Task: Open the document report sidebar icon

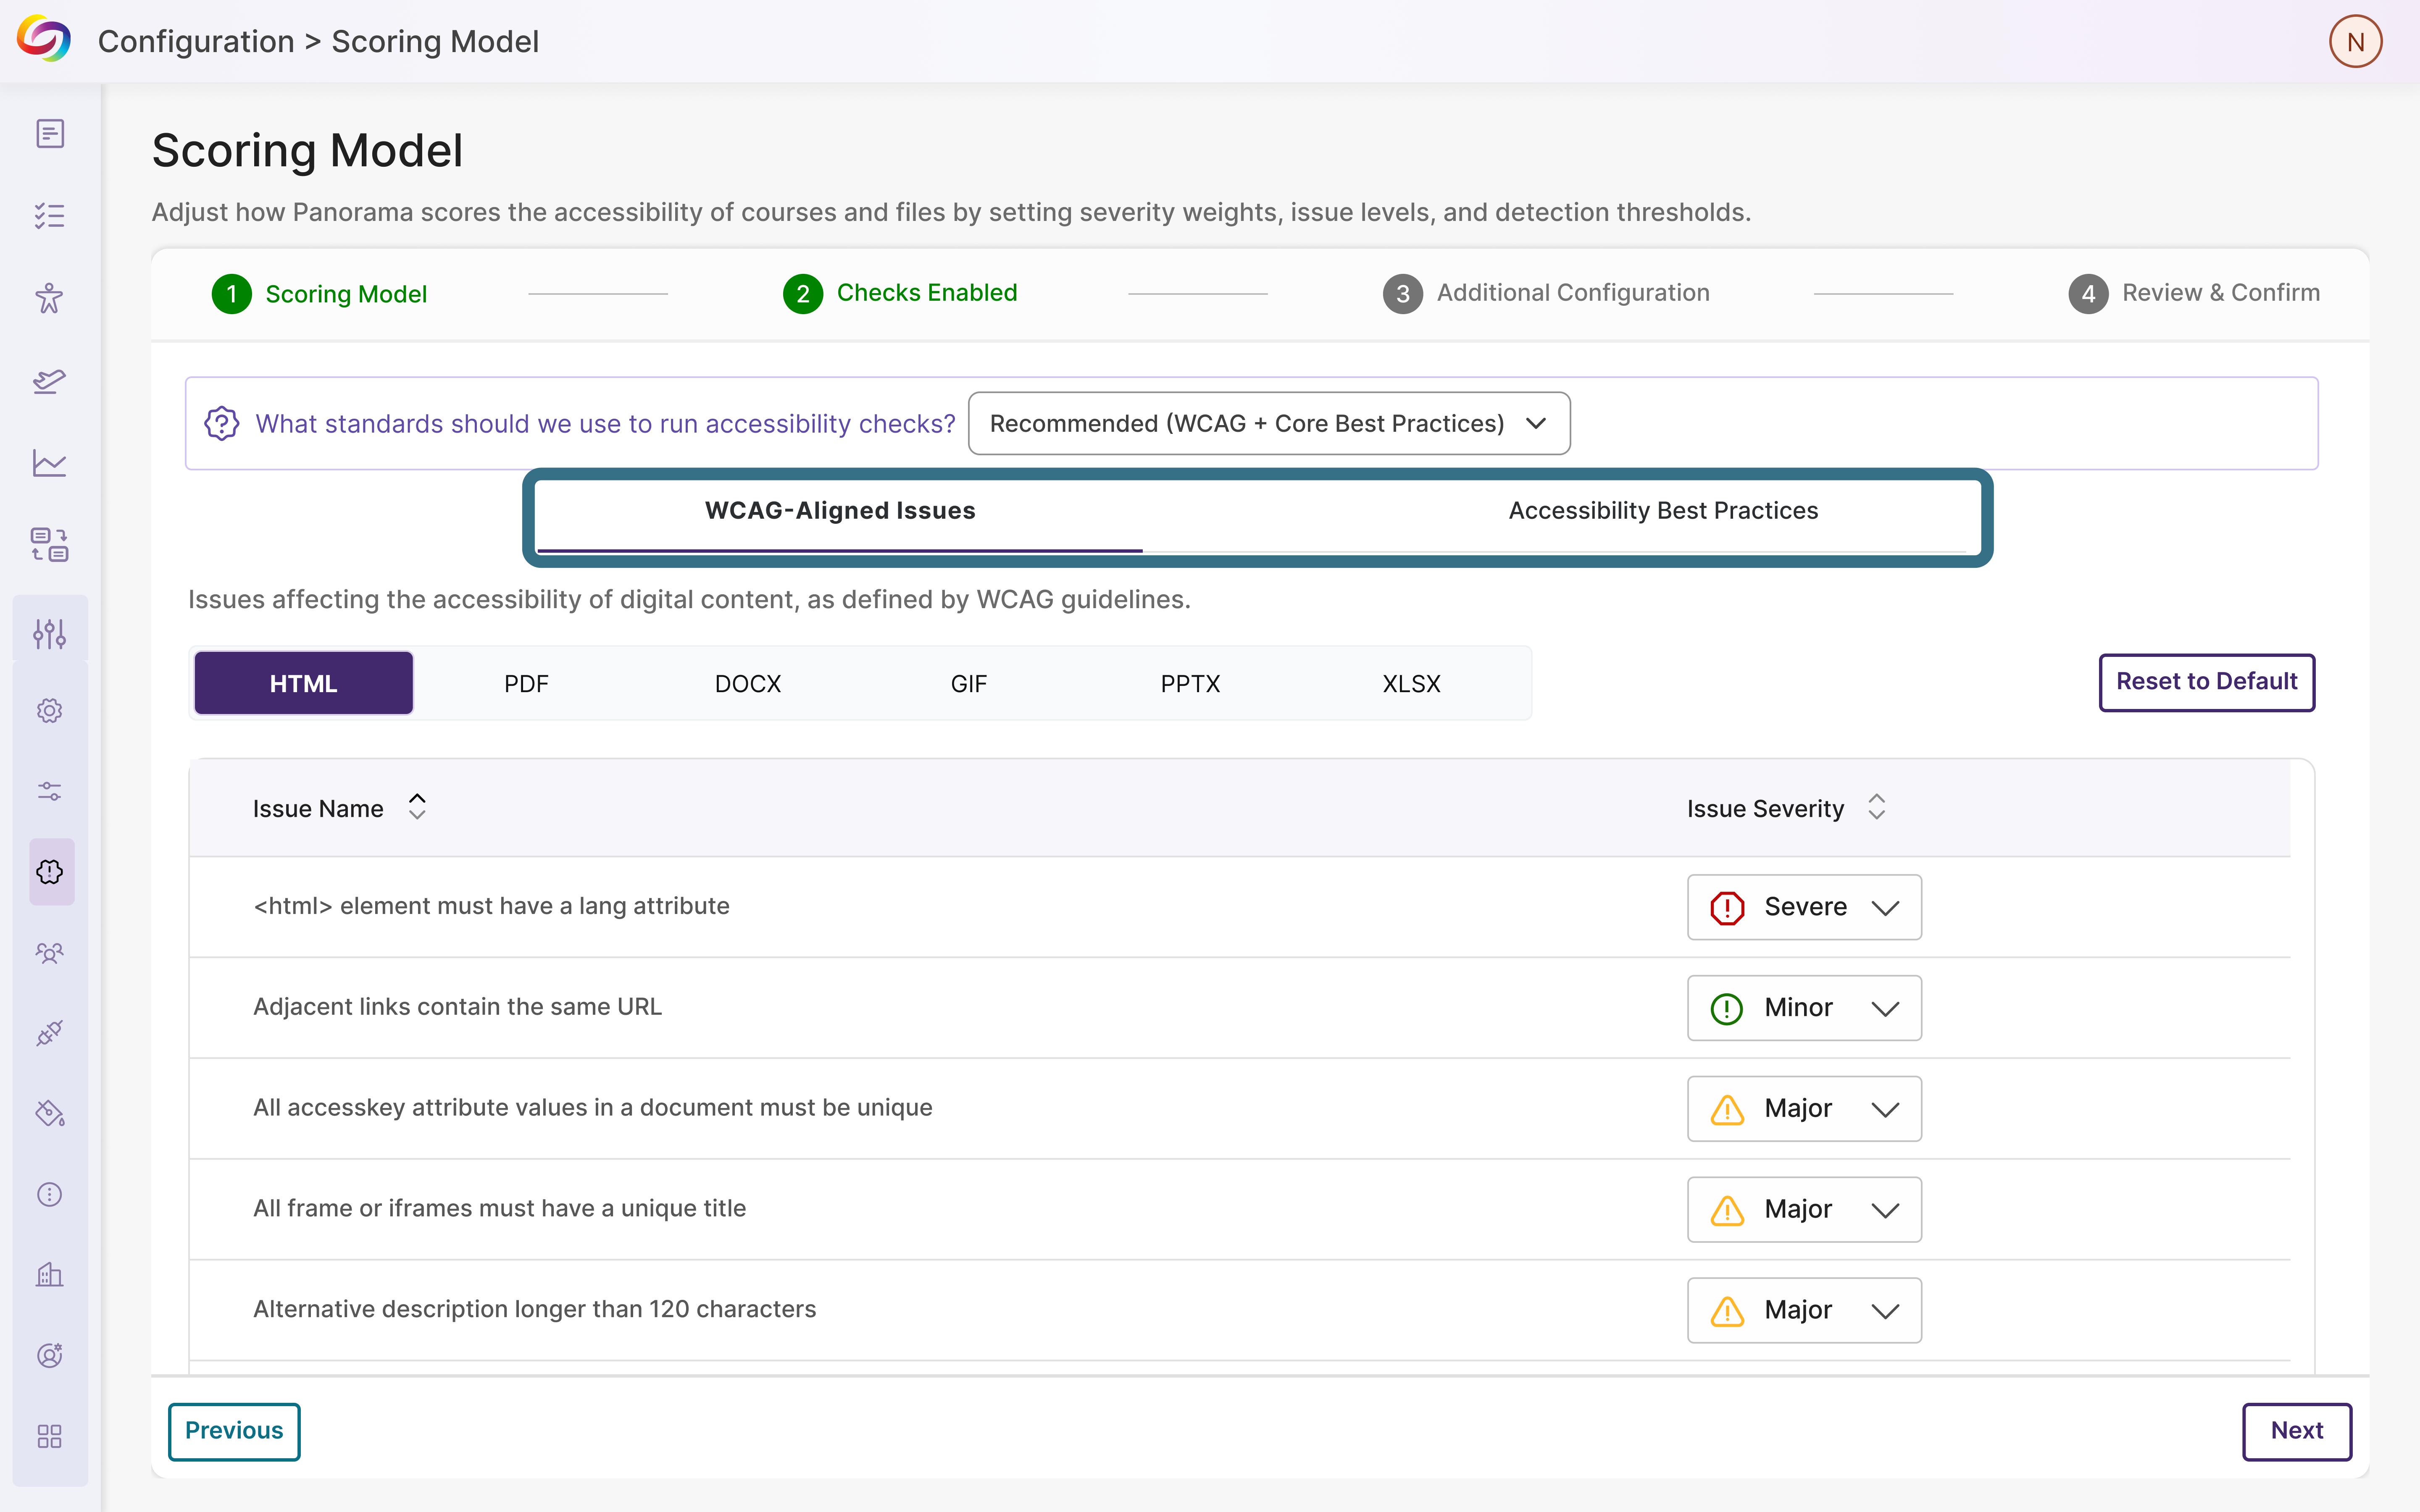Action: (50, 133)
